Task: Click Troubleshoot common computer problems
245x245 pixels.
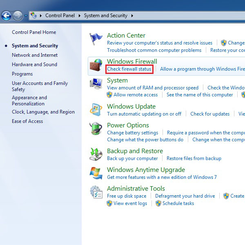Action: pyautogui.click(x=154, y=50)
